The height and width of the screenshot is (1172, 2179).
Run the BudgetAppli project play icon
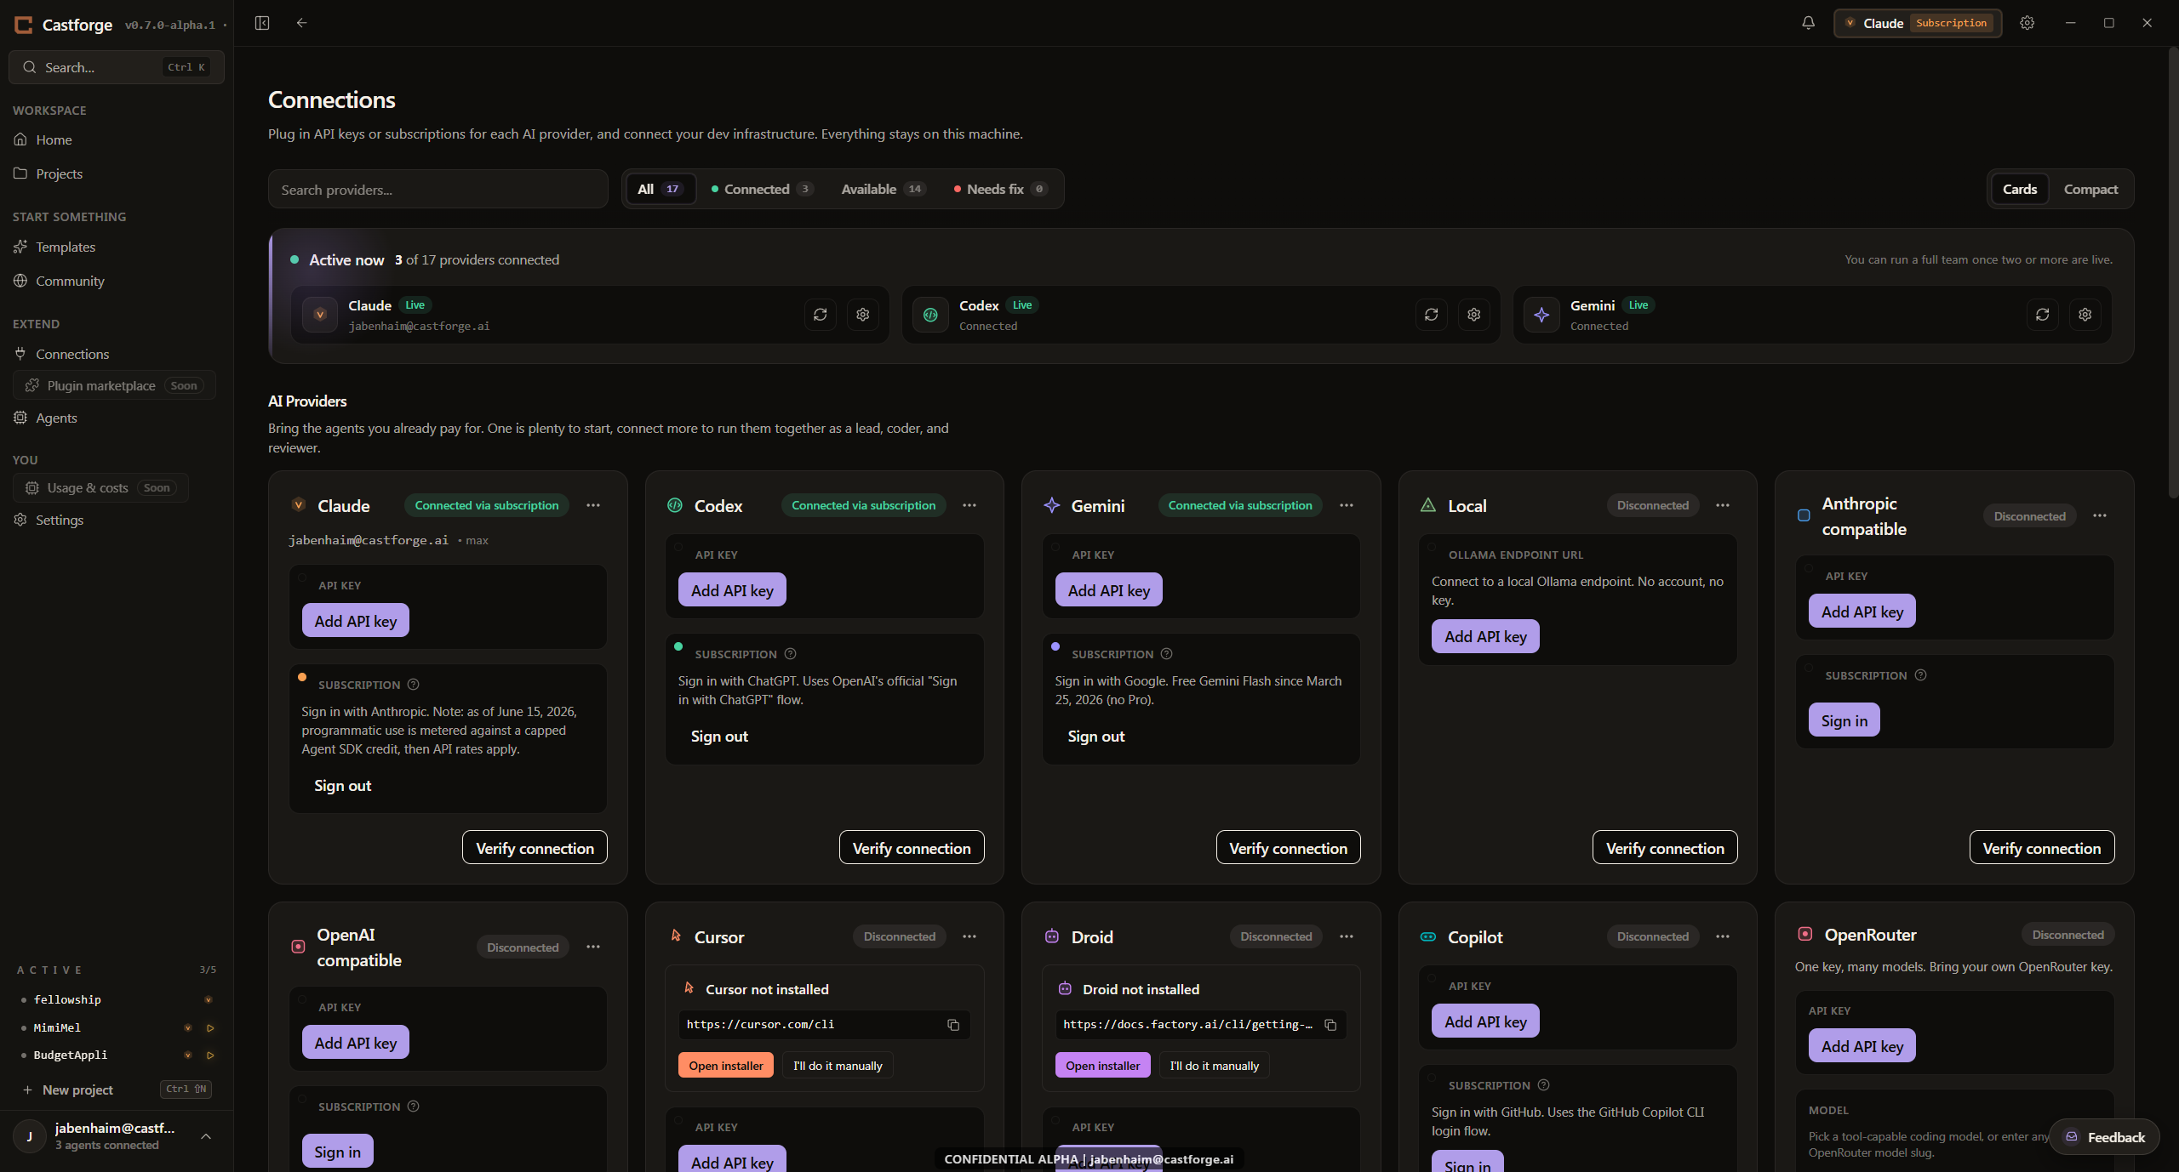click(210, 1055)
